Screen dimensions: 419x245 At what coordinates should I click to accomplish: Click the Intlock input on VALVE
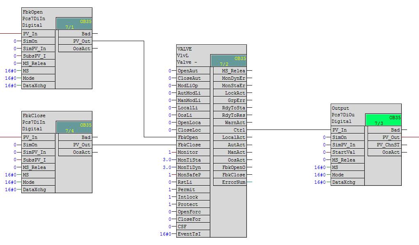(193, 197)
